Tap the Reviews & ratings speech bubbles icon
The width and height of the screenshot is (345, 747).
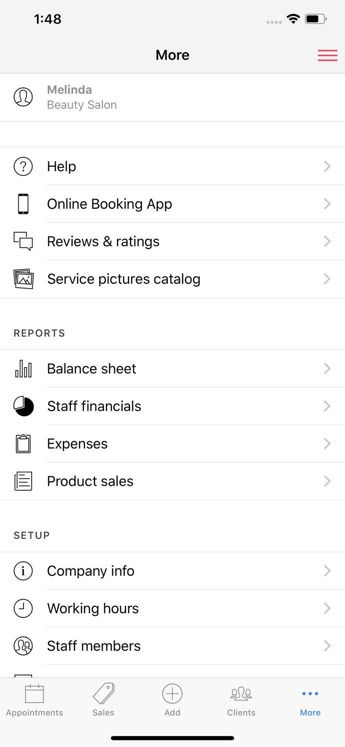coord(23,242)
